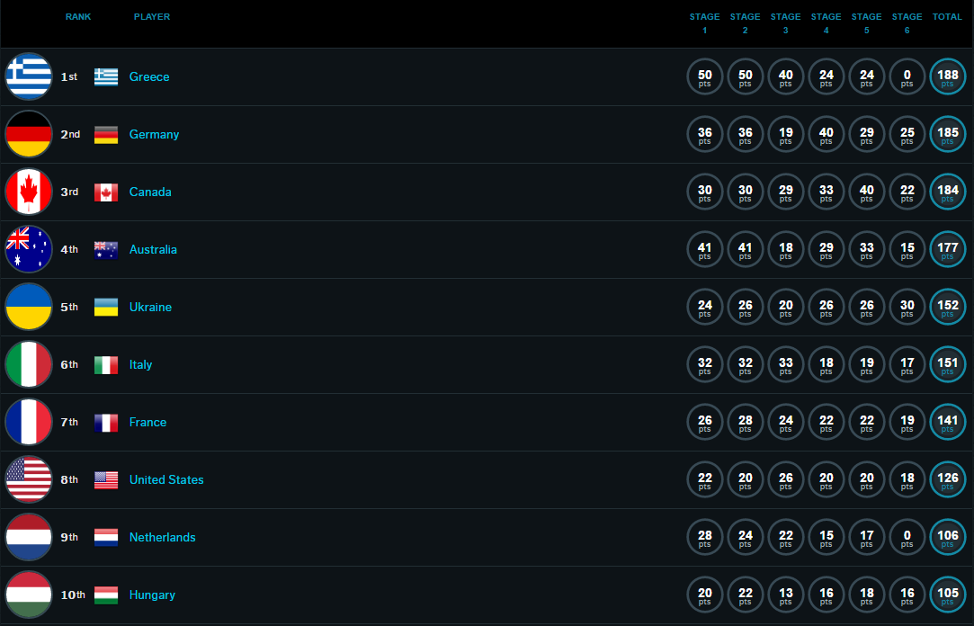Click Ukraine's 152 total points badge
The image size is (974, 626).
point(947,307)
